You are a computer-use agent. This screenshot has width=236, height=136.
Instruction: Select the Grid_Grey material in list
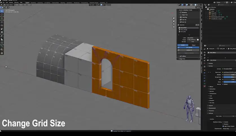pyautogui.click(x=188, y=31)
